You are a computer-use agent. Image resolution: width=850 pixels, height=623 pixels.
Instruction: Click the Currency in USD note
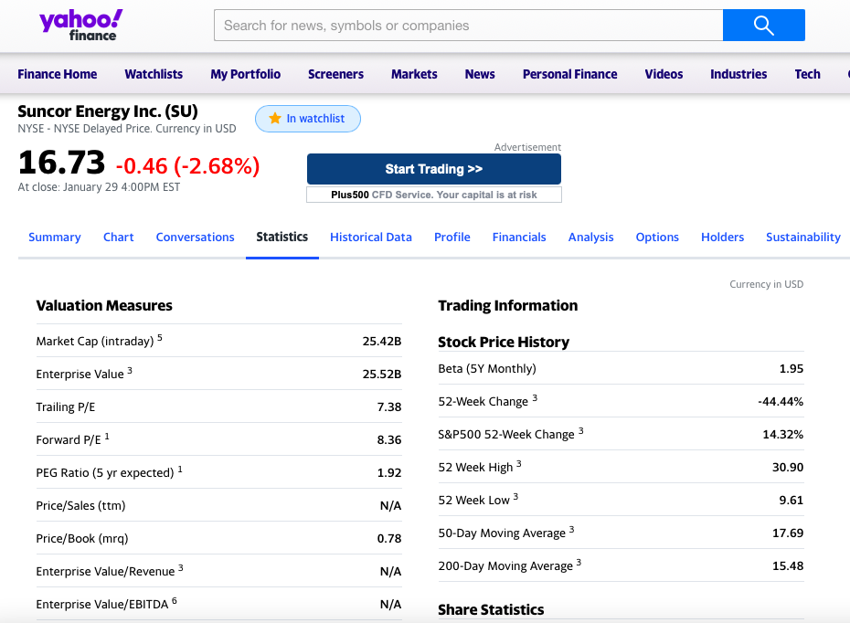pos(766,284)
